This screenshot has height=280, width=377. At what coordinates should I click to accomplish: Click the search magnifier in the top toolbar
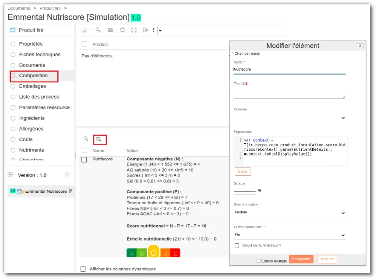98,30
